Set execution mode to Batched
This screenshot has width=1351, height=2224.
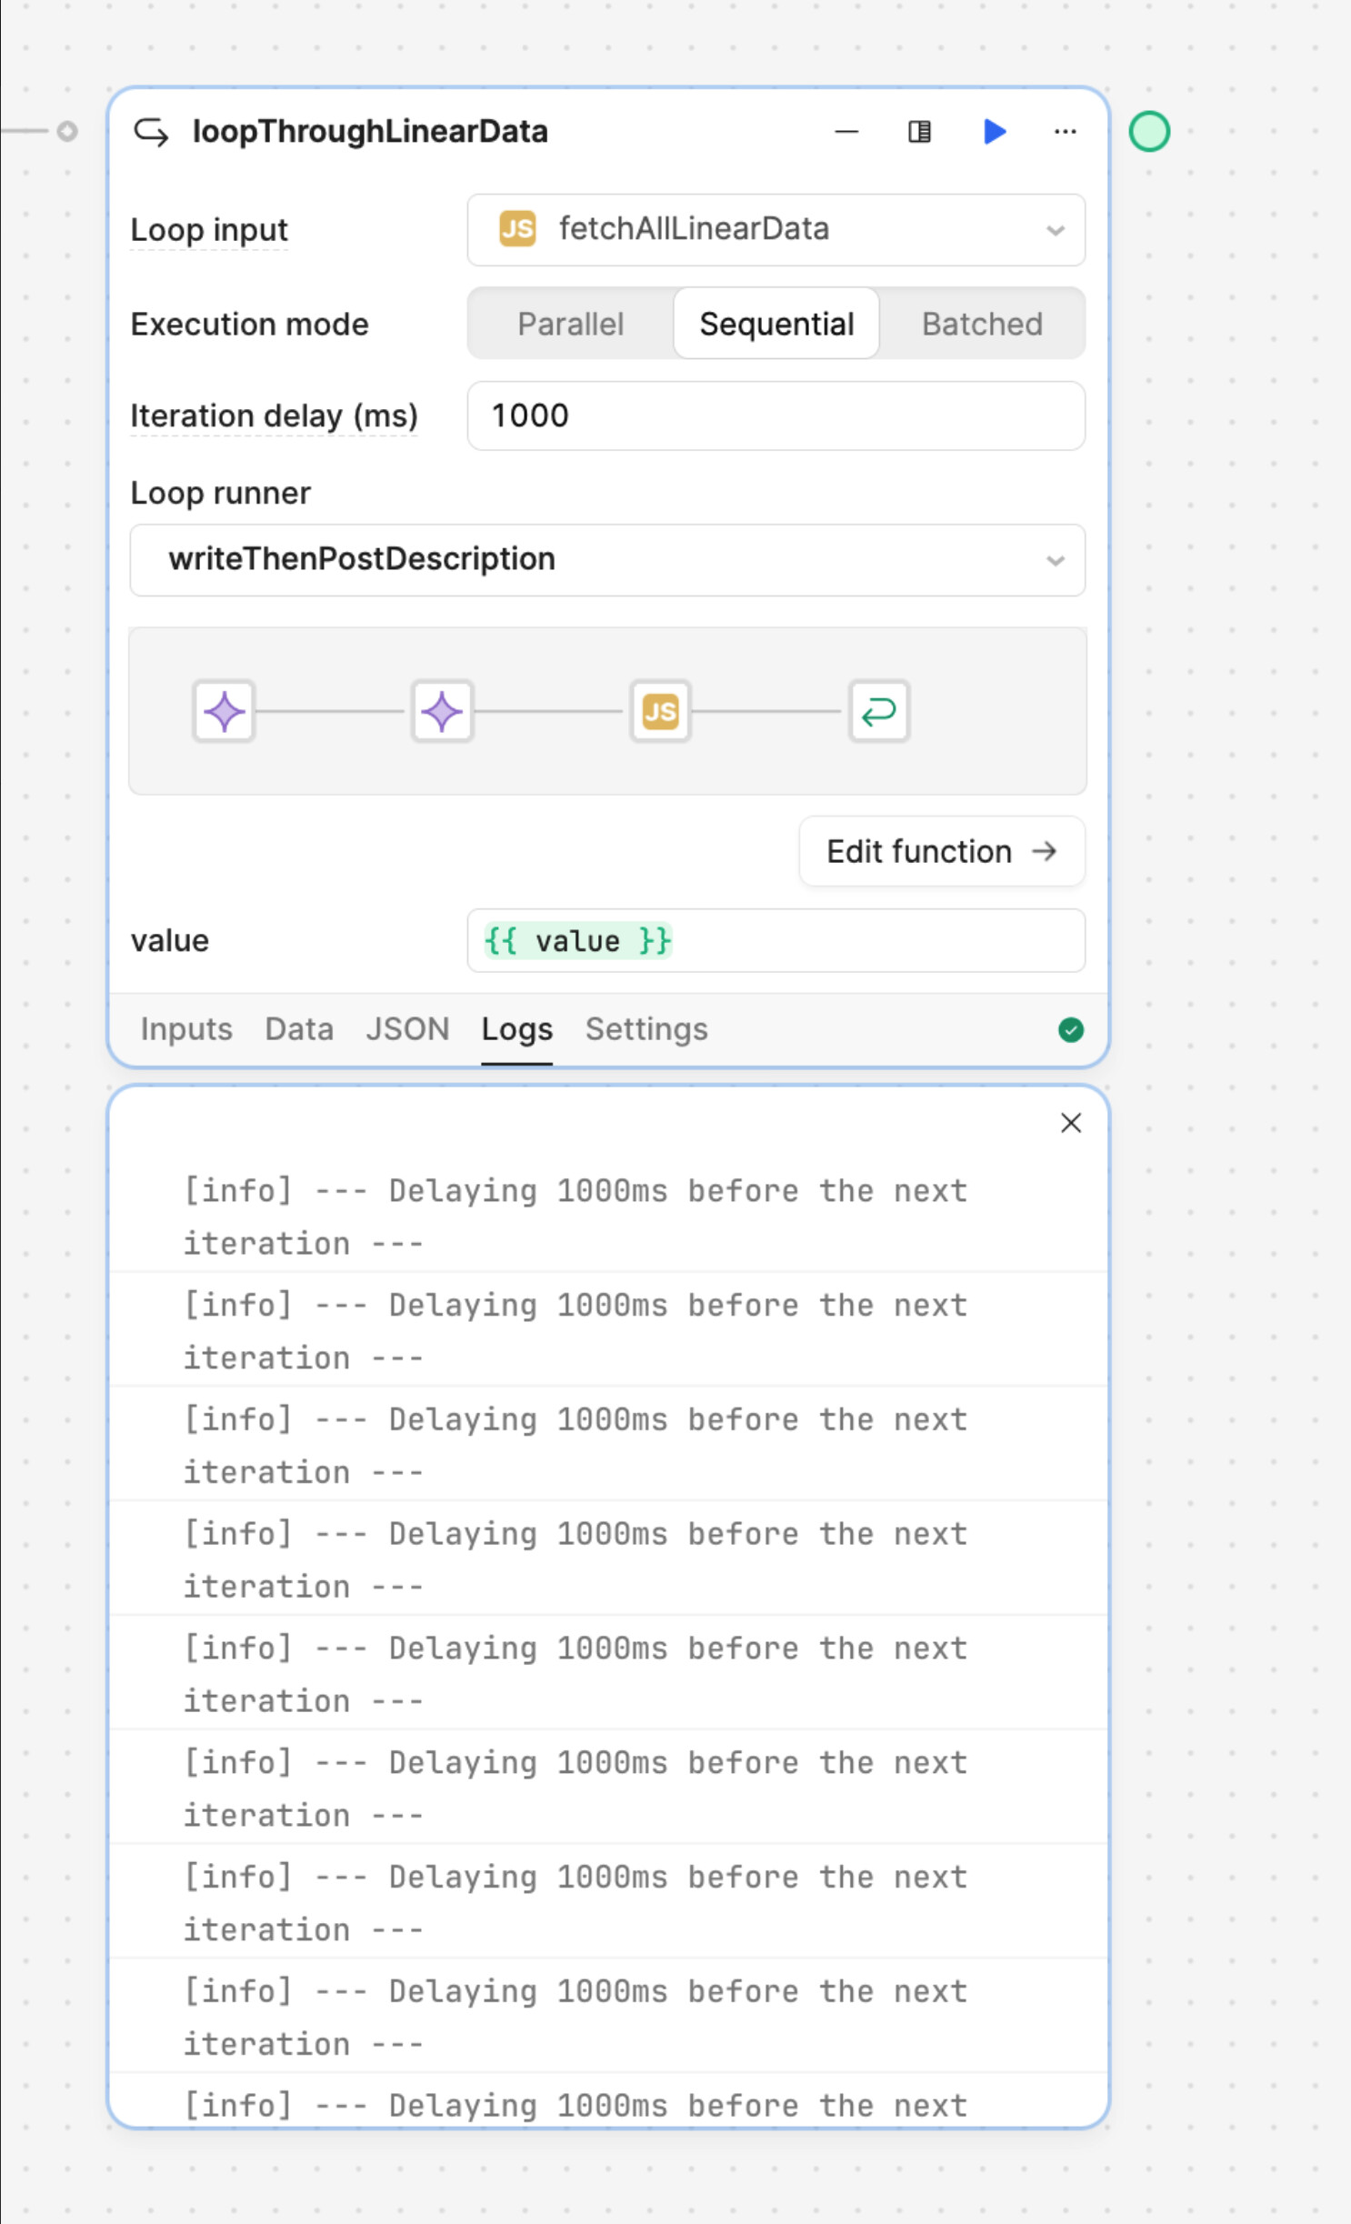tap(982, 324)
